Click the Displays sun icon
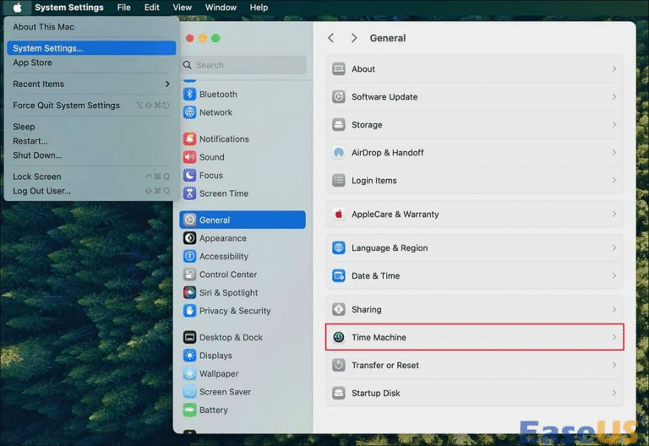The height and width of the screenshot is (446, 649). pos(189,356)
